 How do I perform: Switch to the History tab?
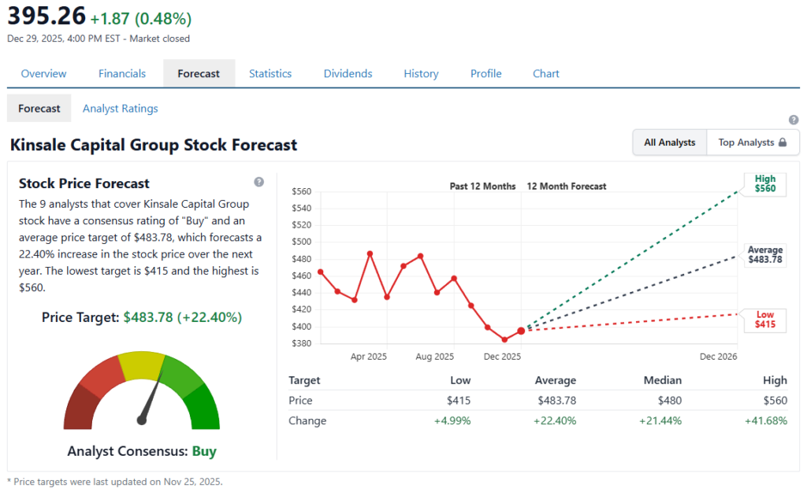[x=421, y=73]
